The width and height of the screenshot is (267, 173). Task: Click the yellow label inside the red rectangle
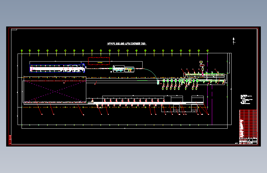100,63
